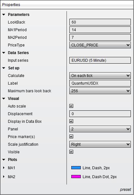This screenshot has width=134, height=195.
Task: Toggle the Auto scale checkbox
Action: [71, 106]
